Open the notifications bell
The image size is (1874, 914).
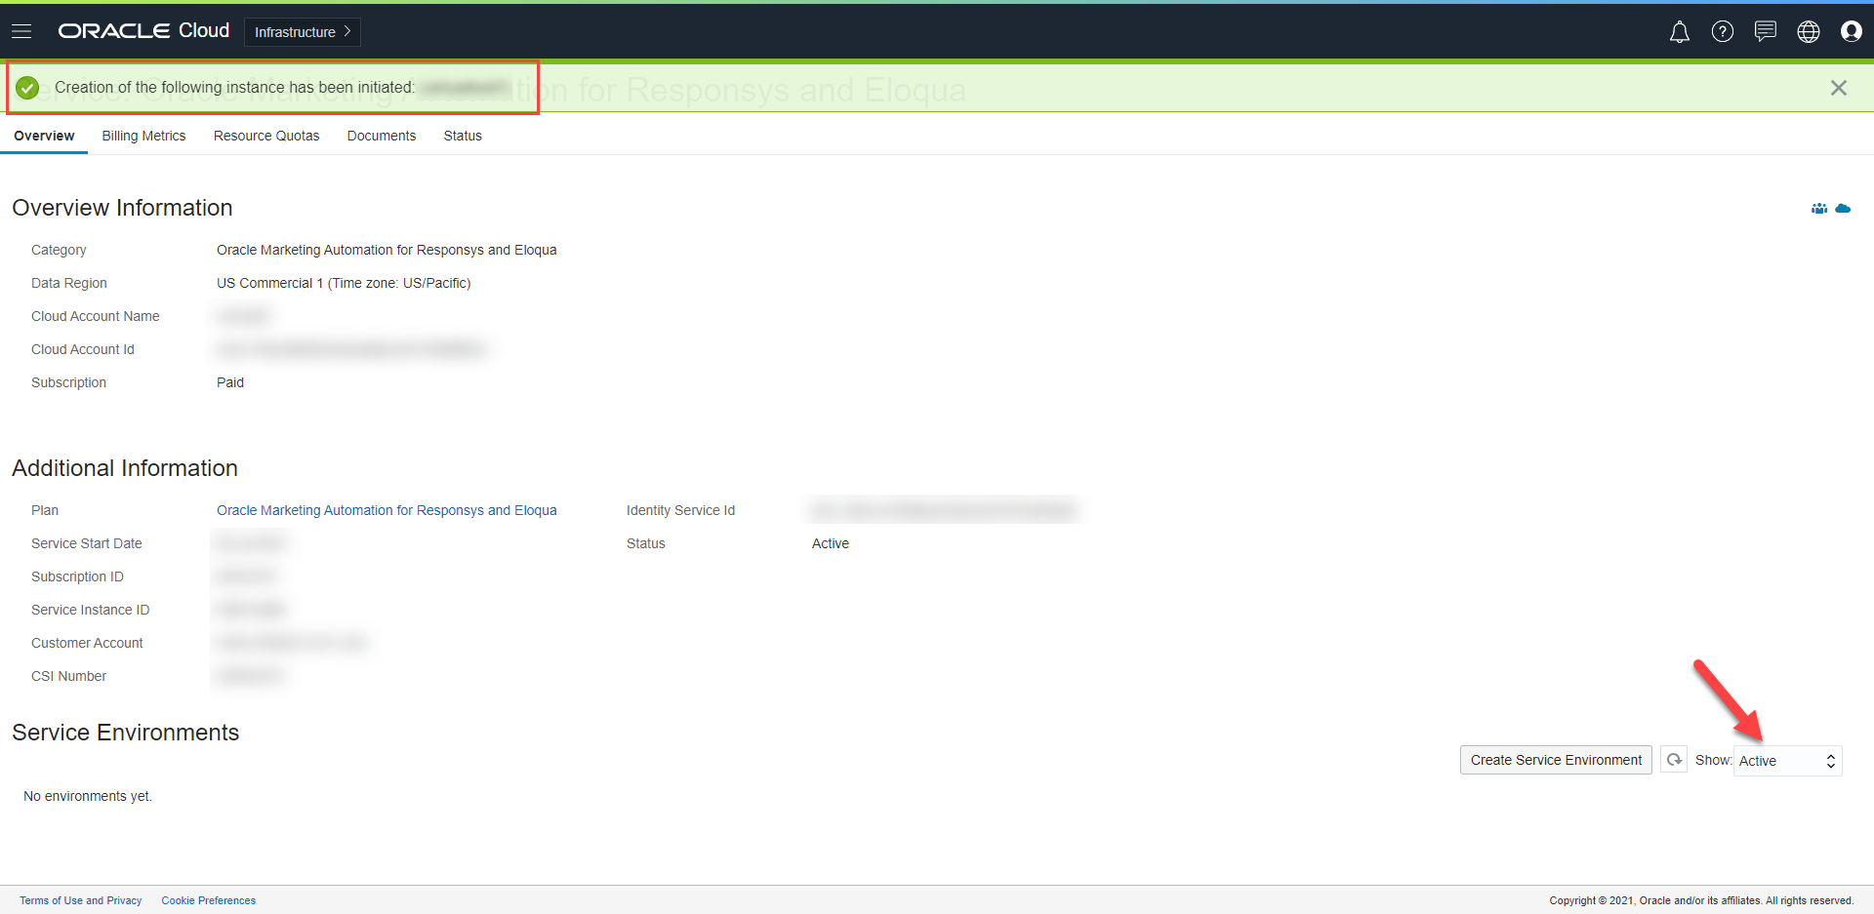point(1679,32)
